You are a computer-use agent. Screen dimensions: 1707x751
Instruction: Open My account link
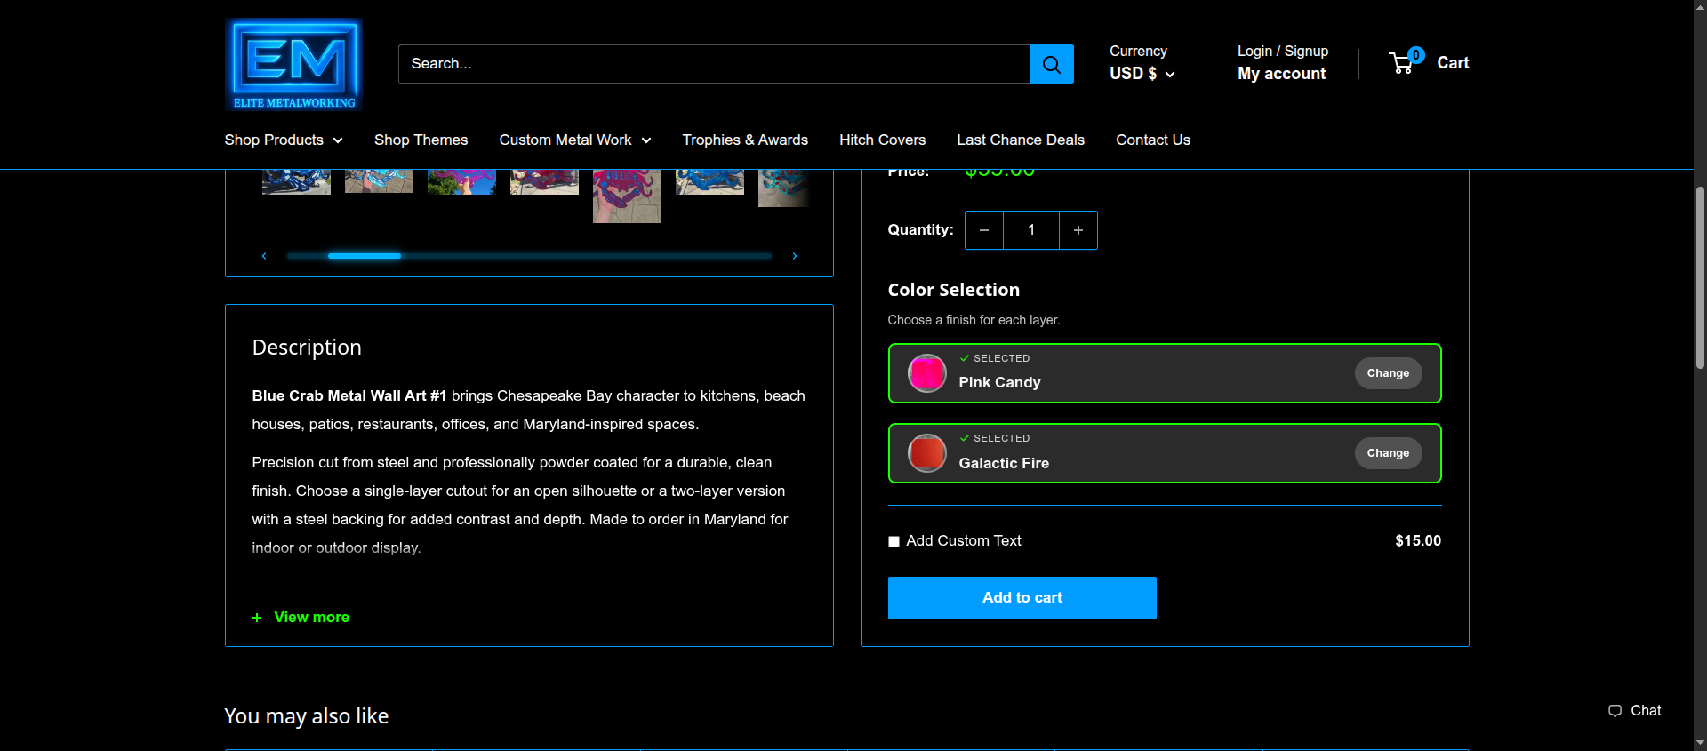1281,74
